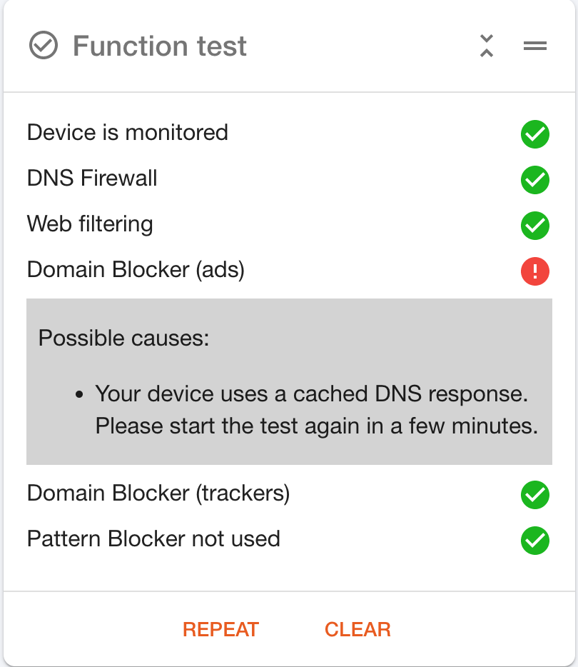Screen dimensions: 578x667
Task: Select the Web filtering row label
Action: pos(90,224)
